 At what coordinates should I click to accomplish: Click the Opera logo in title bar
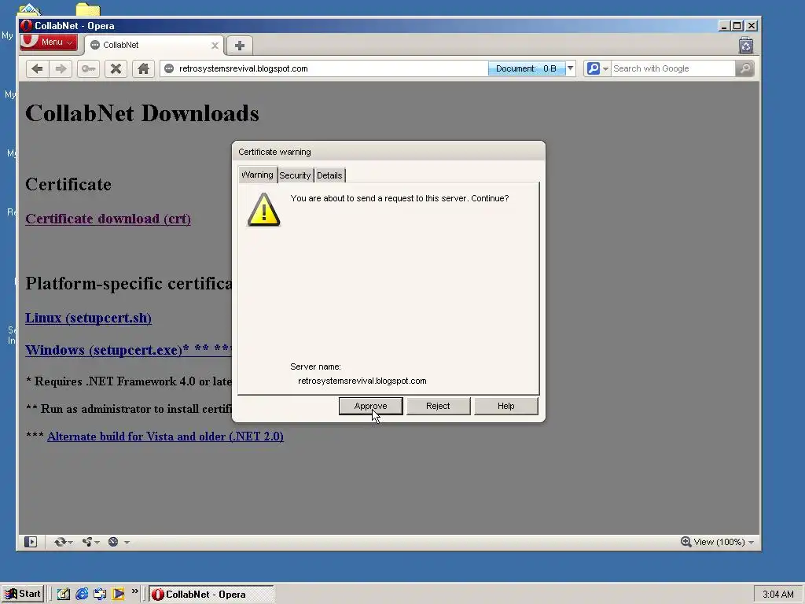[27, 26]
